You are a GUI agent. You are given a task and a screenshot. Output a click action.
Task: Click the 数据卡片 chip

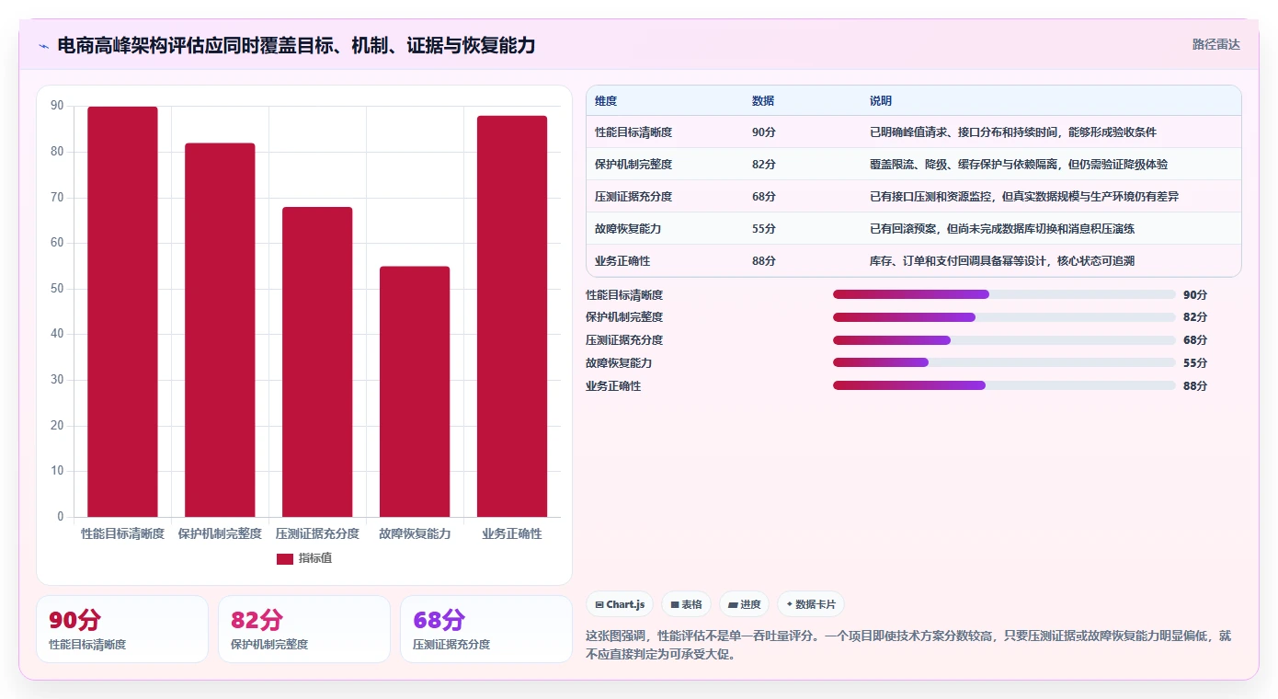811,604
